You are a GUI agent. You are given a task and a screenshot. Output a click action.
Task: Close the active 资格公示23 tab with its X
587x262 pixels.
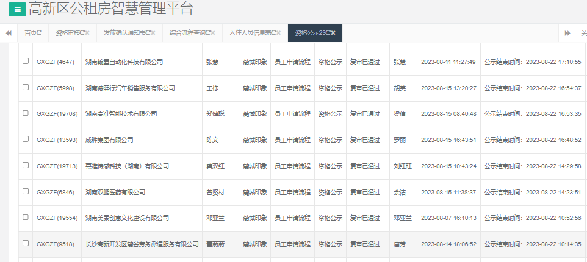click(x=333, y=33)
